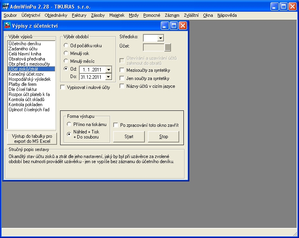This screenshot has height=238, width=299.
Task: Open the Mzdy menu
Action: pyautogui.click(x=133, y=15)
